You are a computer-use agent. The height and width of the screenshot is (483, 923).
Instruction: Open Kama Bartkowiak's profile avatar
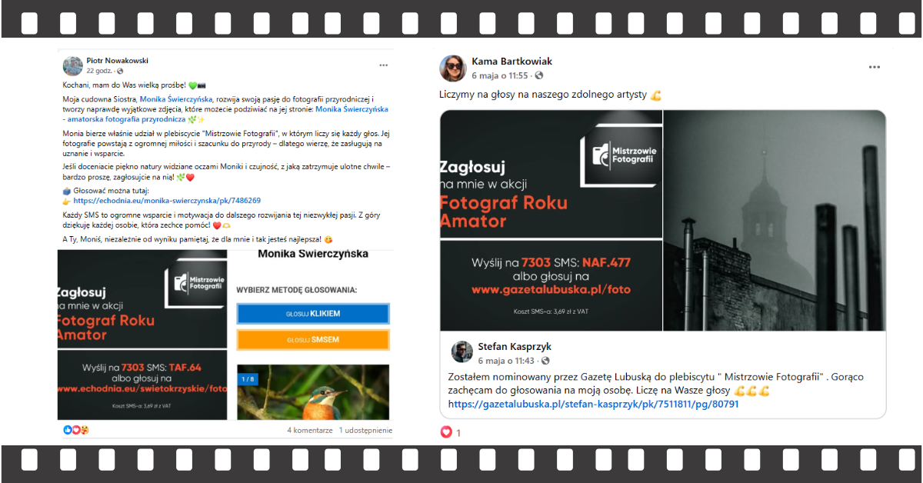(452, 68)
